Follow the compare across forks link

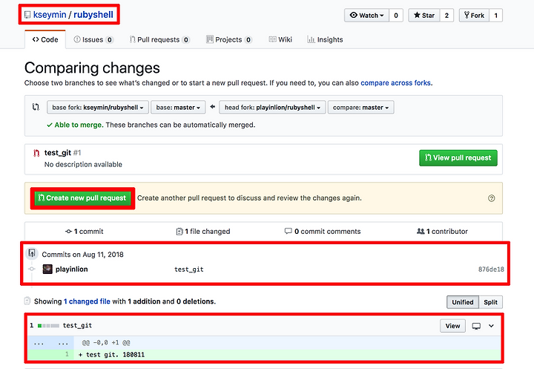pyautogui.click(x=395, y=83)
